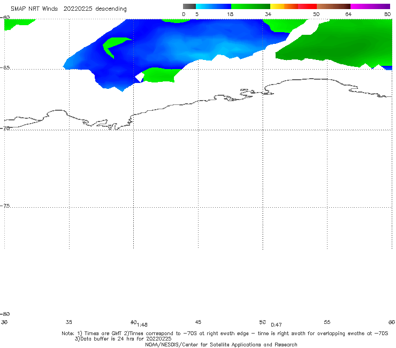Pick the green segment of the color scale
The width and height of the screenshot is (396, 348).
[x=250, y=6]
